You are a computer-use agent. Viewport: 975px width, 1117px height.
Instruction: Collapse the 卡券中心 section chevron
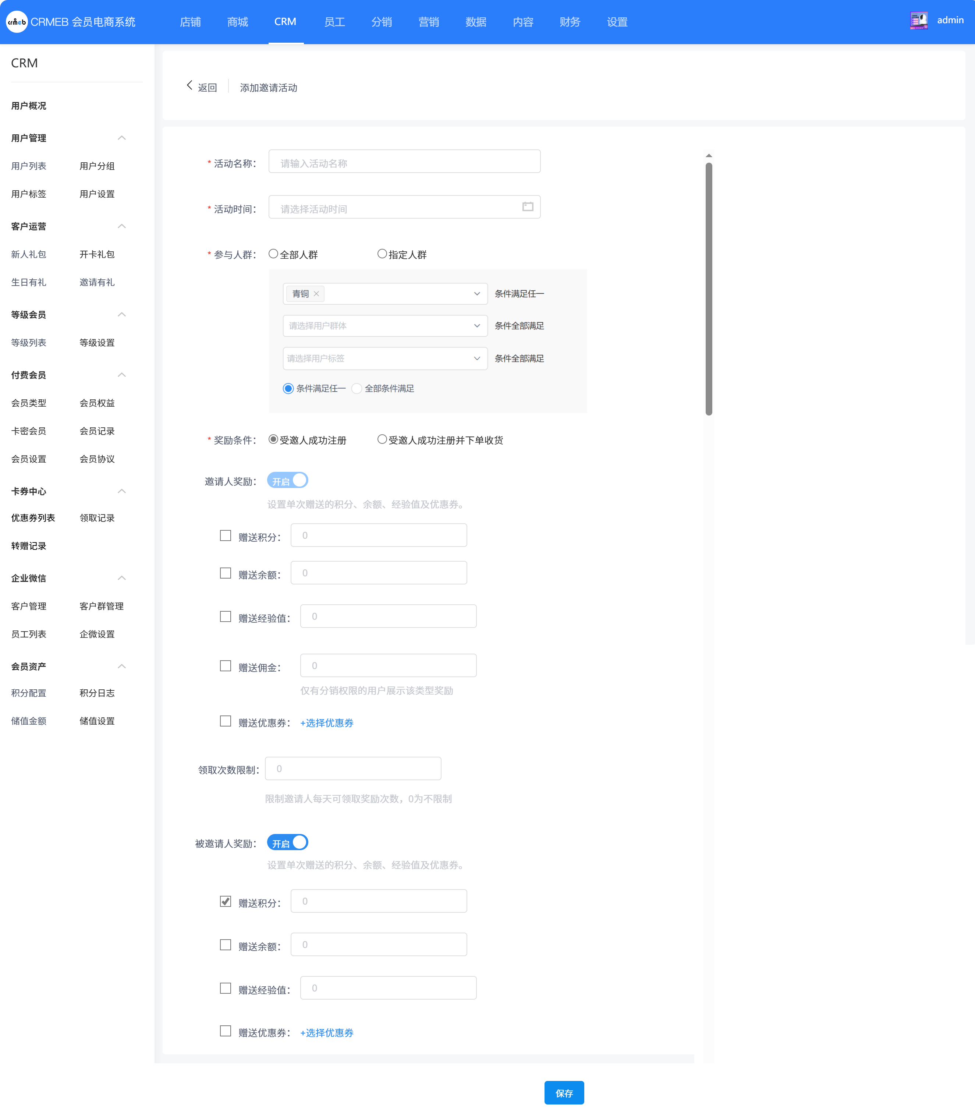122,492
